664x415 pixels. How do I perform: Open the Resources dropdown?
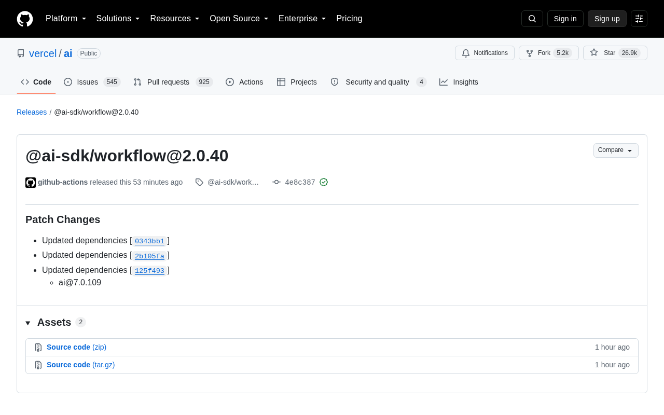tap(175, 19)
